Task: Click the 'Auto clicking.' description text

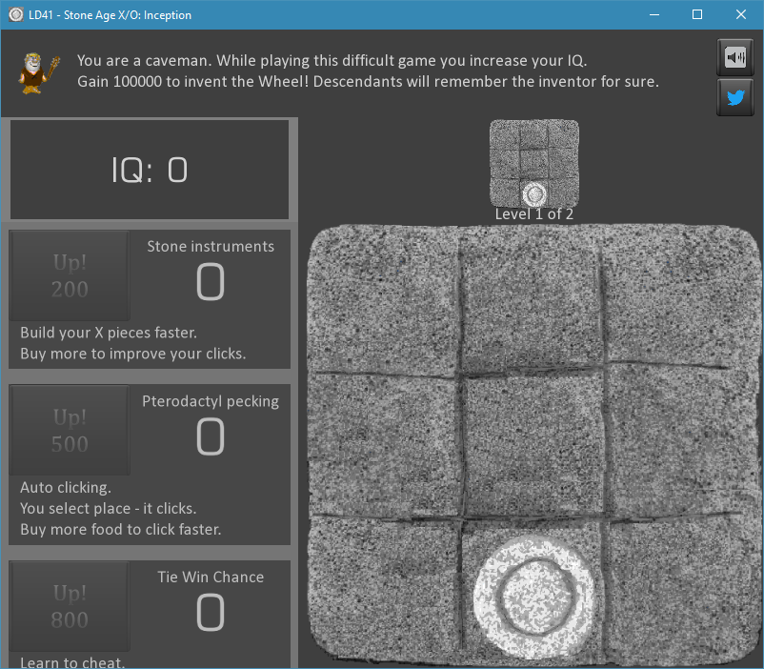Action: [66, 487]
